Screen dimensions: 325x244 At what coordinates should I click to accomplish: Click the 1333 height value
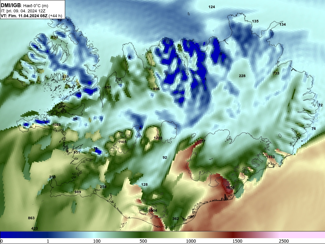click(x=270, y=157)
